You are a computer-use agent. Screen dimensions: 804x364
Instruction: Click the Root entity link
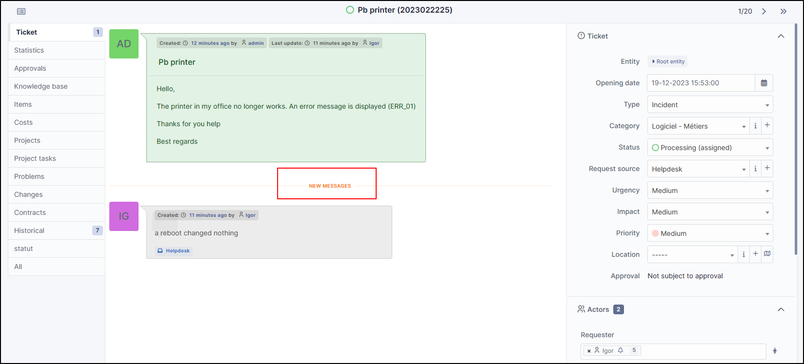pos(668,61)
